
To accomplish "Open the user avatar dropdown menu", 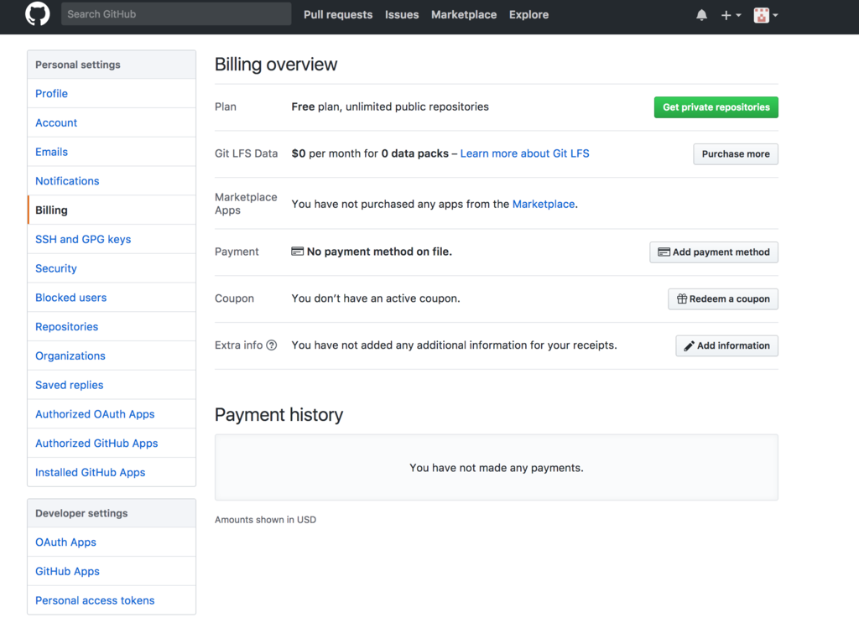I will (765, 15).
